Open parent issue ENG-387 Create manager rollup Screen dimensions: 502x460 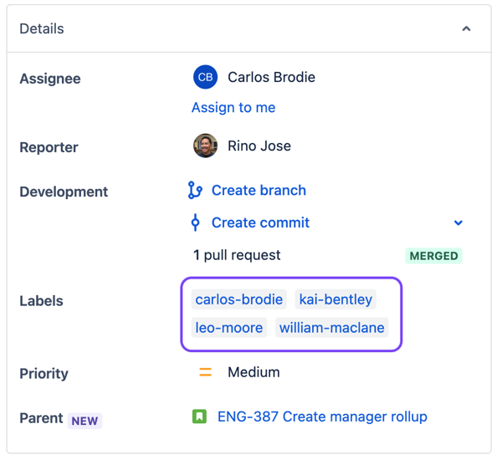coord(322,417)
